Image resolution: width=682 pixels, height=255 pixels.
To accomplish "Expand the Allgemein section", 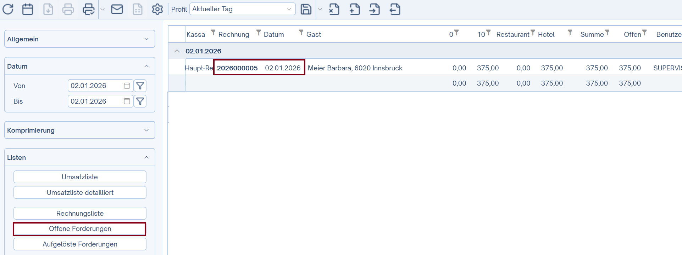I will coord(80,39).
